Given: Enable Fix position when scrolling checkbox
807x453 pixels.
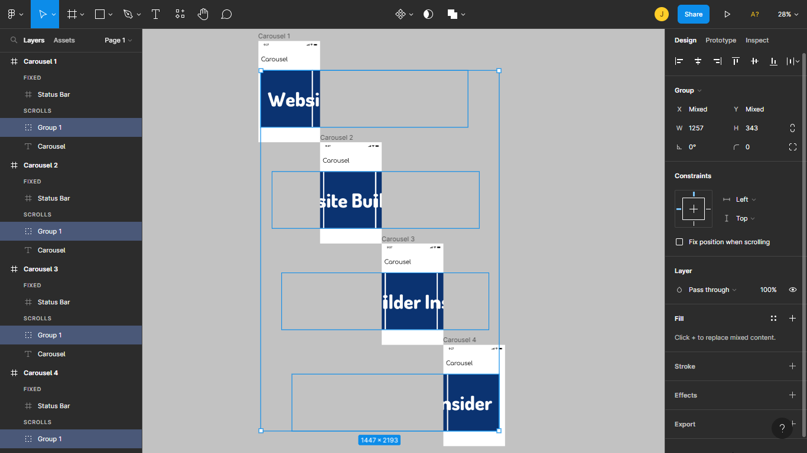Looking at the screenshot, I should (679, 242).
